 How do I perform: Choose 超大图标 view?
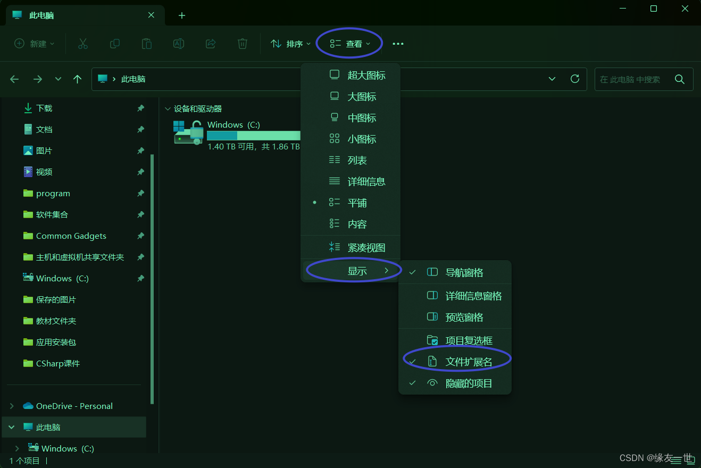pos(350,75)
